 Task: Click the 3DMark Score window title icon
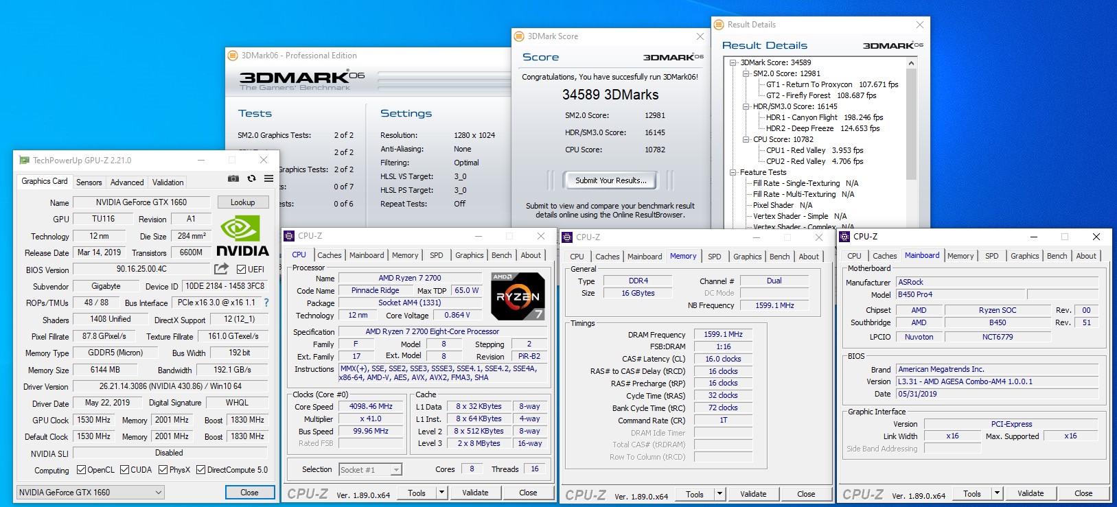(x=519, y=36)
